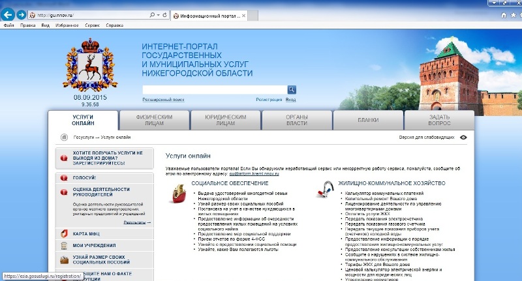This screenshot has width=522, height=281.
Task: Open Передать показания газового счетчика link
Action: coord(385,224)
